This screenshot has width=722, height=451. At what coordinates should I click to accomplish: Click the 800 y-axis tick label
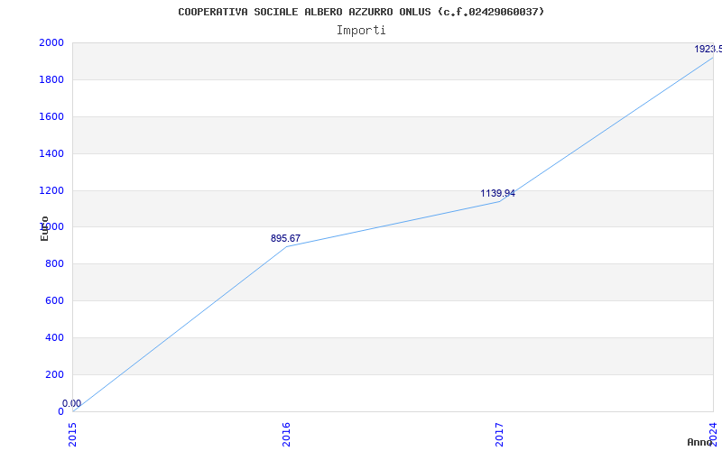point(54,264)
